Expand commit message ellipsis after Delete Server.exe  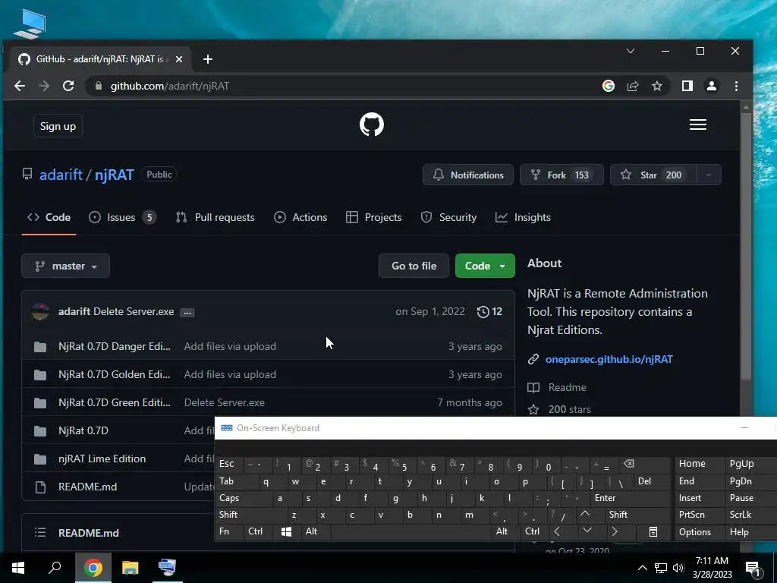tap(187, 312)
